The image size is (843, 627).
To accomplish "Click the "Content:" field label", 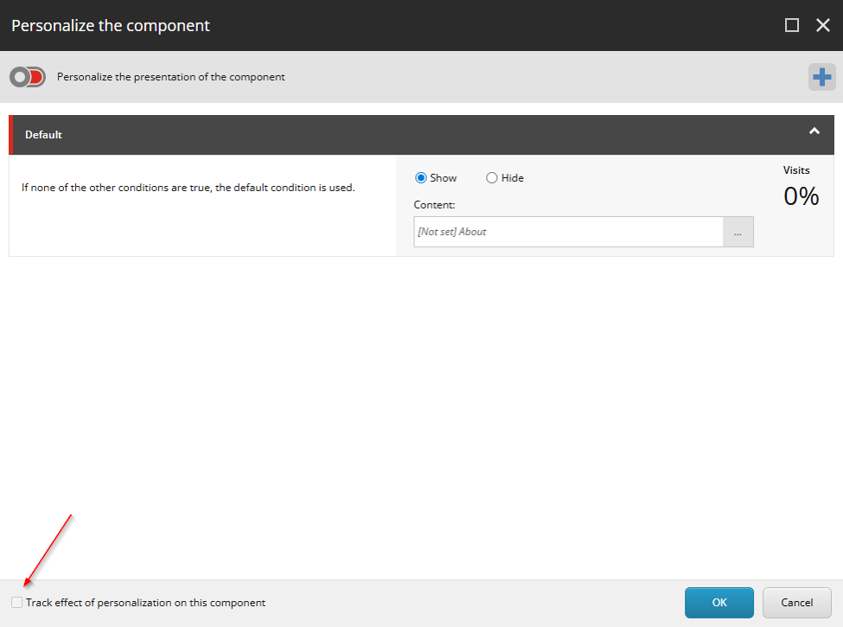I will click(x=434, y=205).
